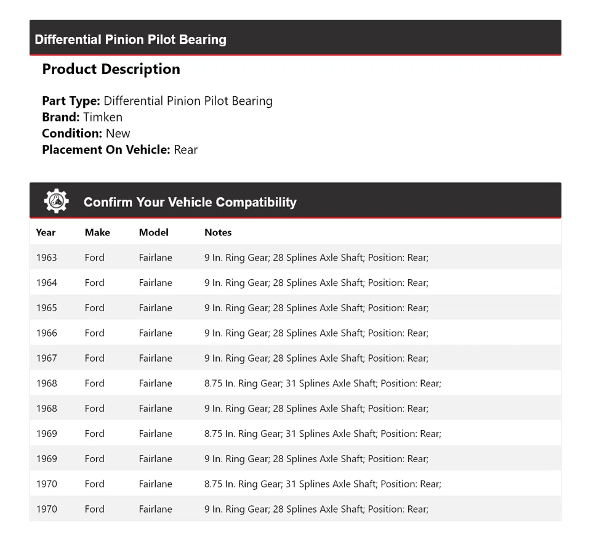Click the gear icon beside Confirm Your Vehicle Compatibility
This screenshot has height=541, width=591.
coord(56,201)
